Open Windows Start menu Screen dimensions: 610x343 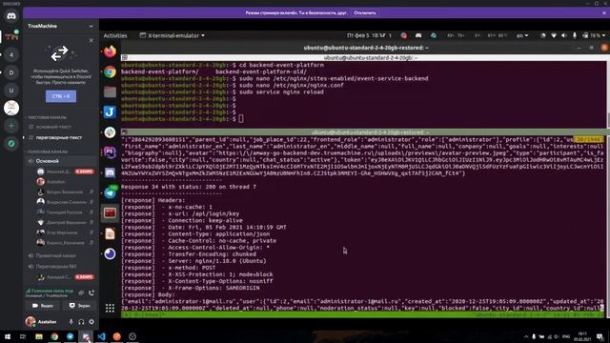click(x=8, y=336)
